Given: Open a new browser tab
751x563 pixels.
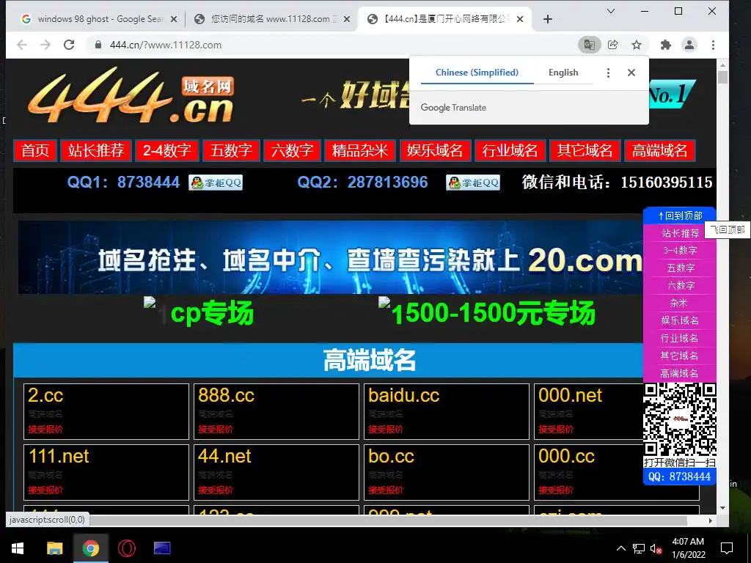Looking at the screenshot, I should point(548,19).
